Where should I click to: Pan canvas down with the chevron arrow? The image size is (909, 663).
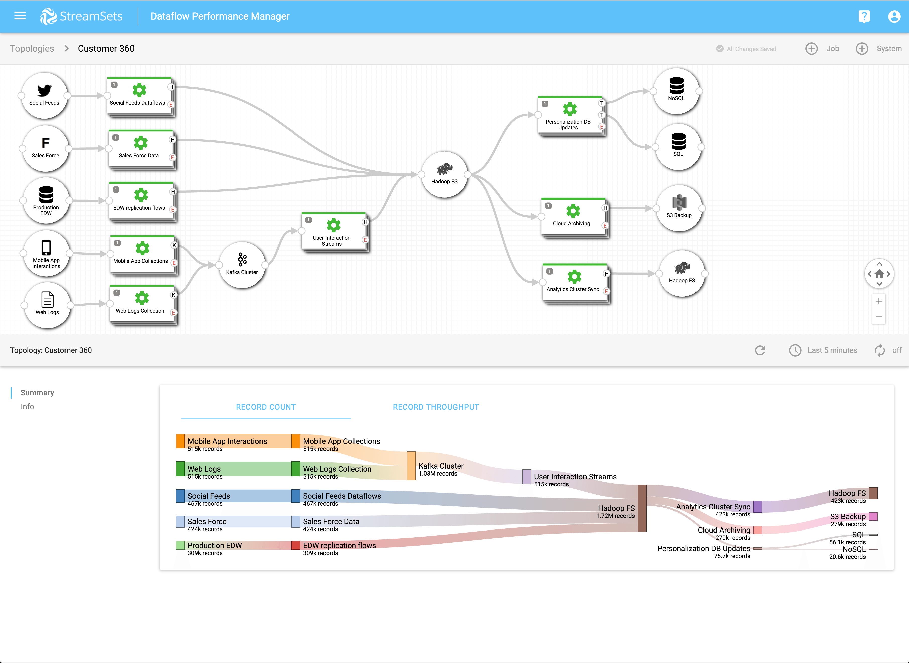pos(879,284)
